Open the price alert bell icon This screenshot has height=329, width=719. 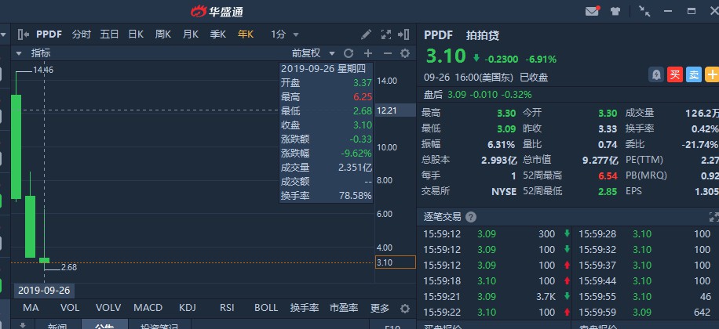coord(655,74)
